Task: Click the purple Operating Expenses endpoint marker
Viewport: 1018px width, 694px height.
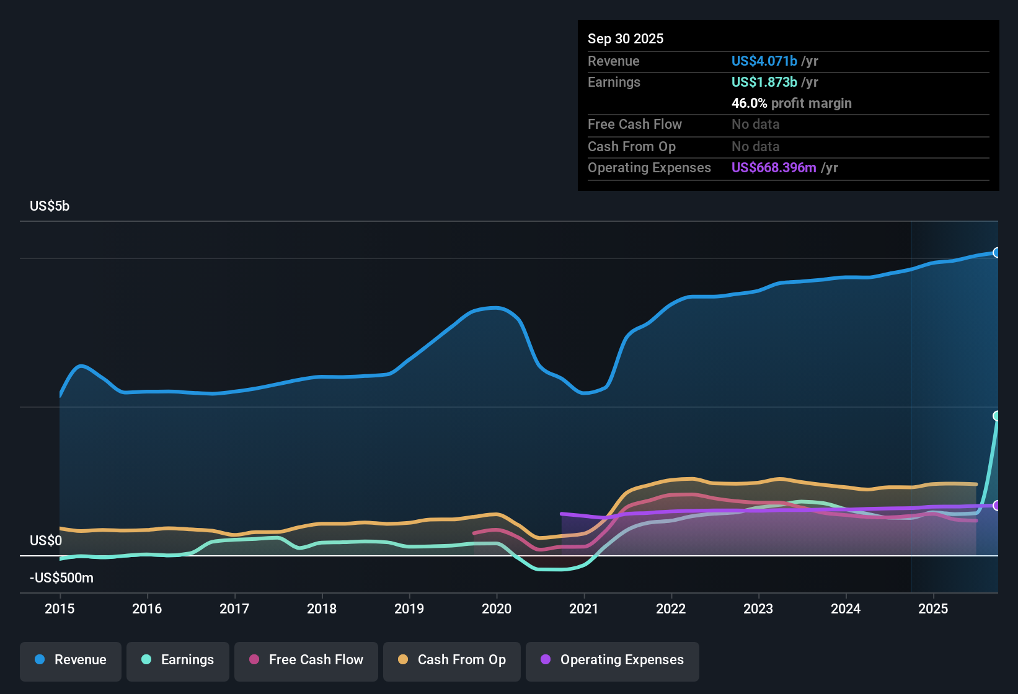Action: [x=997, y=506]
